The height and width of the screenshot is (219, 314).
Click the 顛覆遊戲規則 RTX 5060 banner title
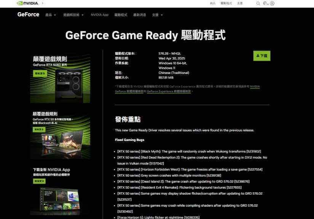[x=50, y=59]
